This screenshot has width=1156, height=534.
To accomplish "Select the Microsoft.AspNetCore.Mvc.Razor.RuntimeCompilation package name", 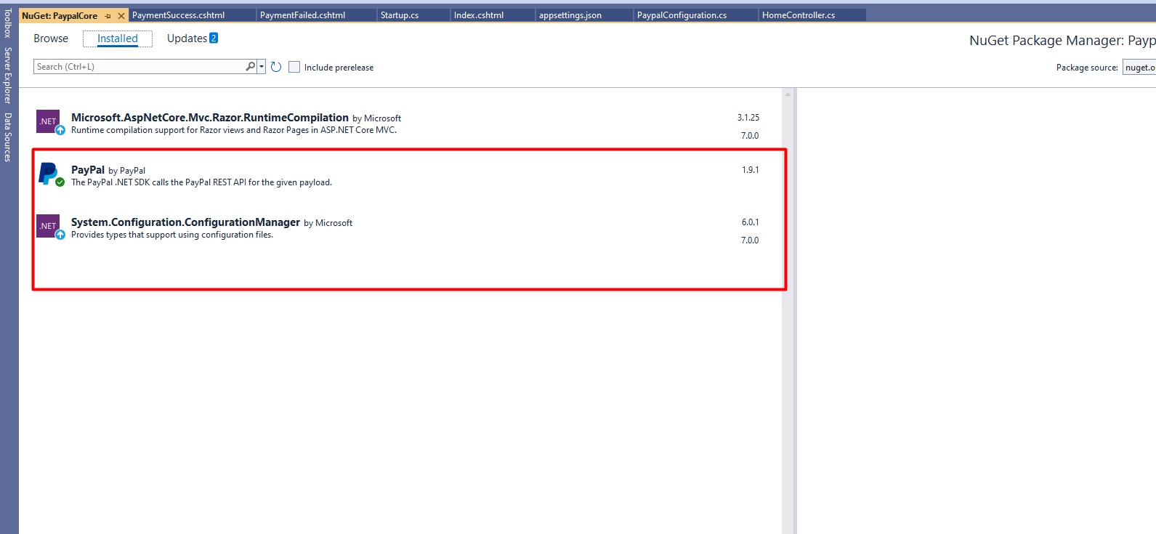I will click(x=210, y=117).
